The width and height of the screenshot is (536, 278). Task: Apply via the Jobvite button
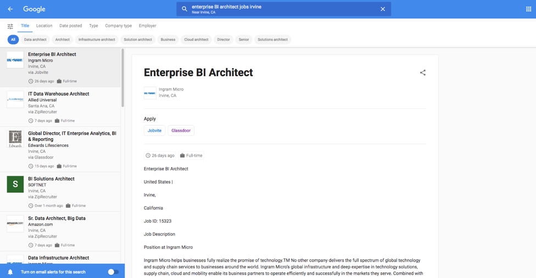(154, 131)
